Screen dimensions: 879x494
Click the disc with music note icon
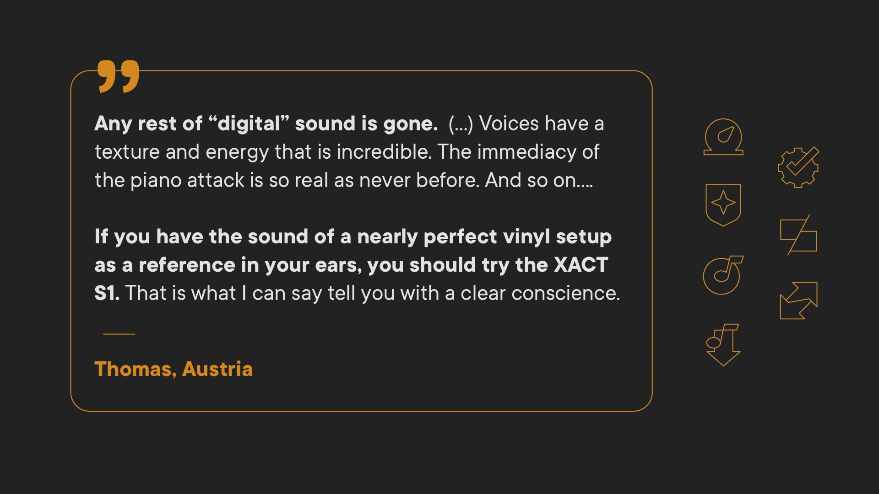[x=723, y=275]
